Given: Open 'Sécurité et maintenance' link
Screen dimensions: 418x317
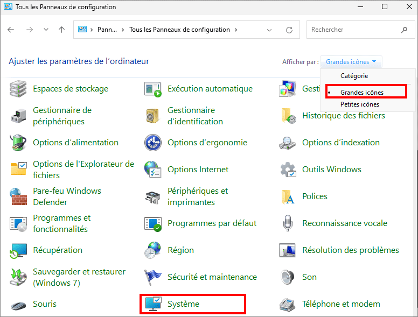Looking at the screenshot, I should click(212, 277).
